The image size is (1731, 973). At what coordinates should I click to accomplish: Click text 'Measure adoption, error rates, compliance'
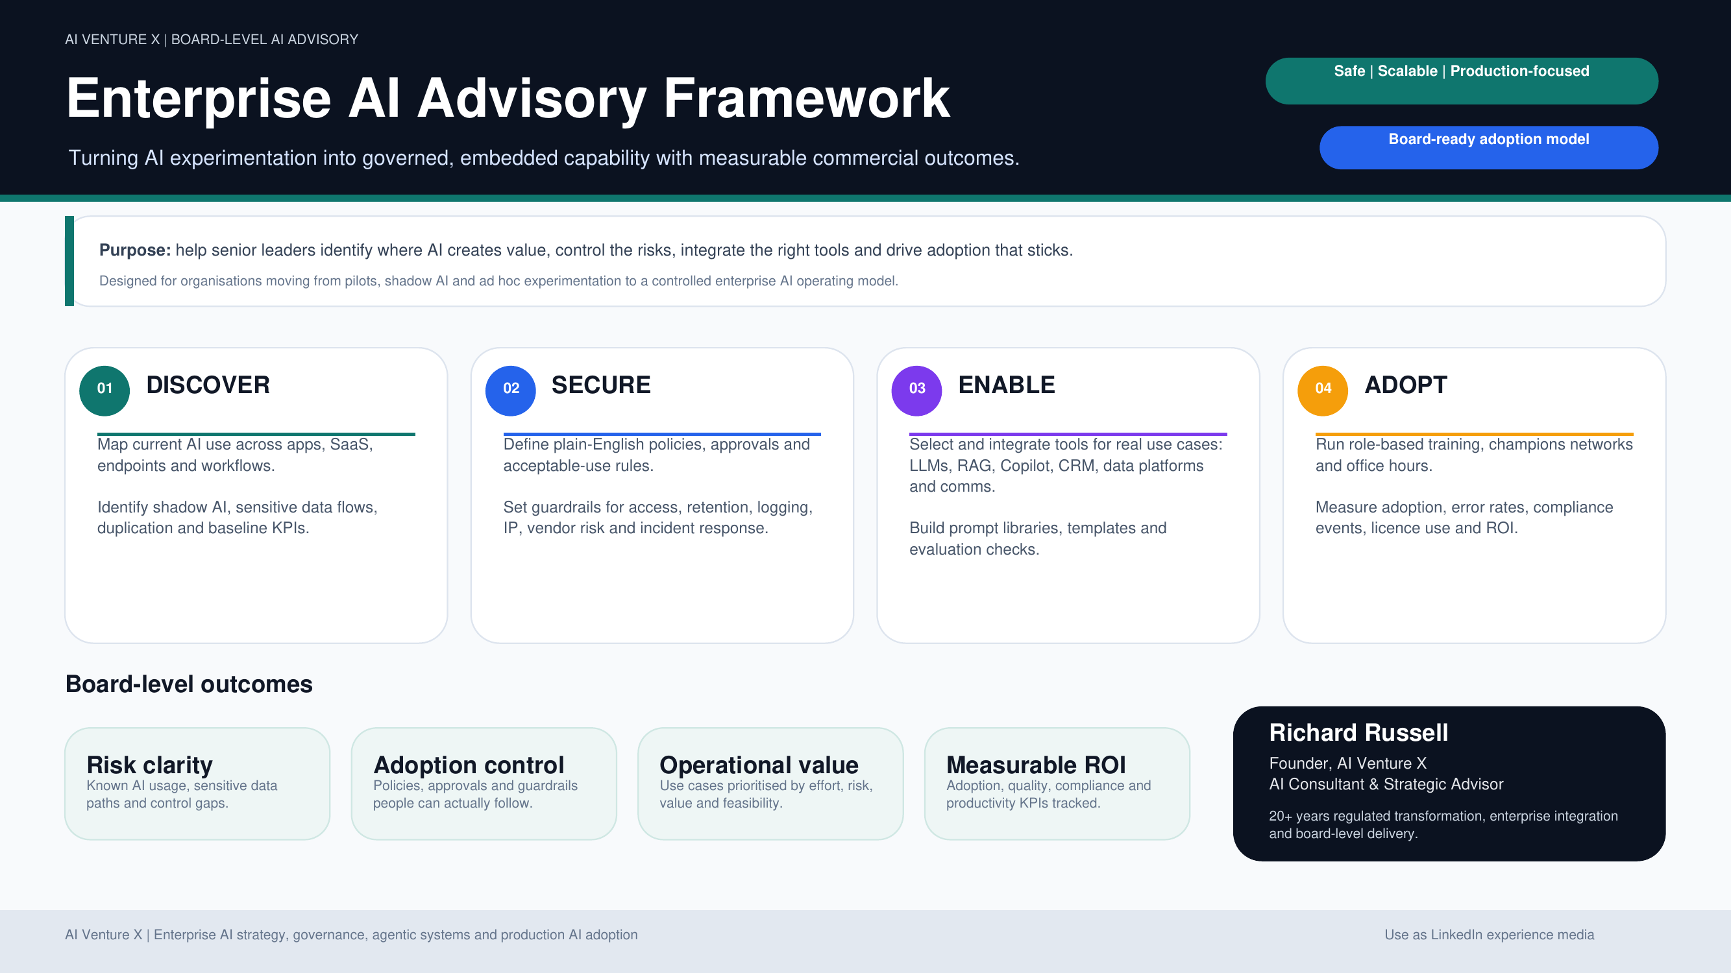pyautogui.click(x=1464, y=518)
